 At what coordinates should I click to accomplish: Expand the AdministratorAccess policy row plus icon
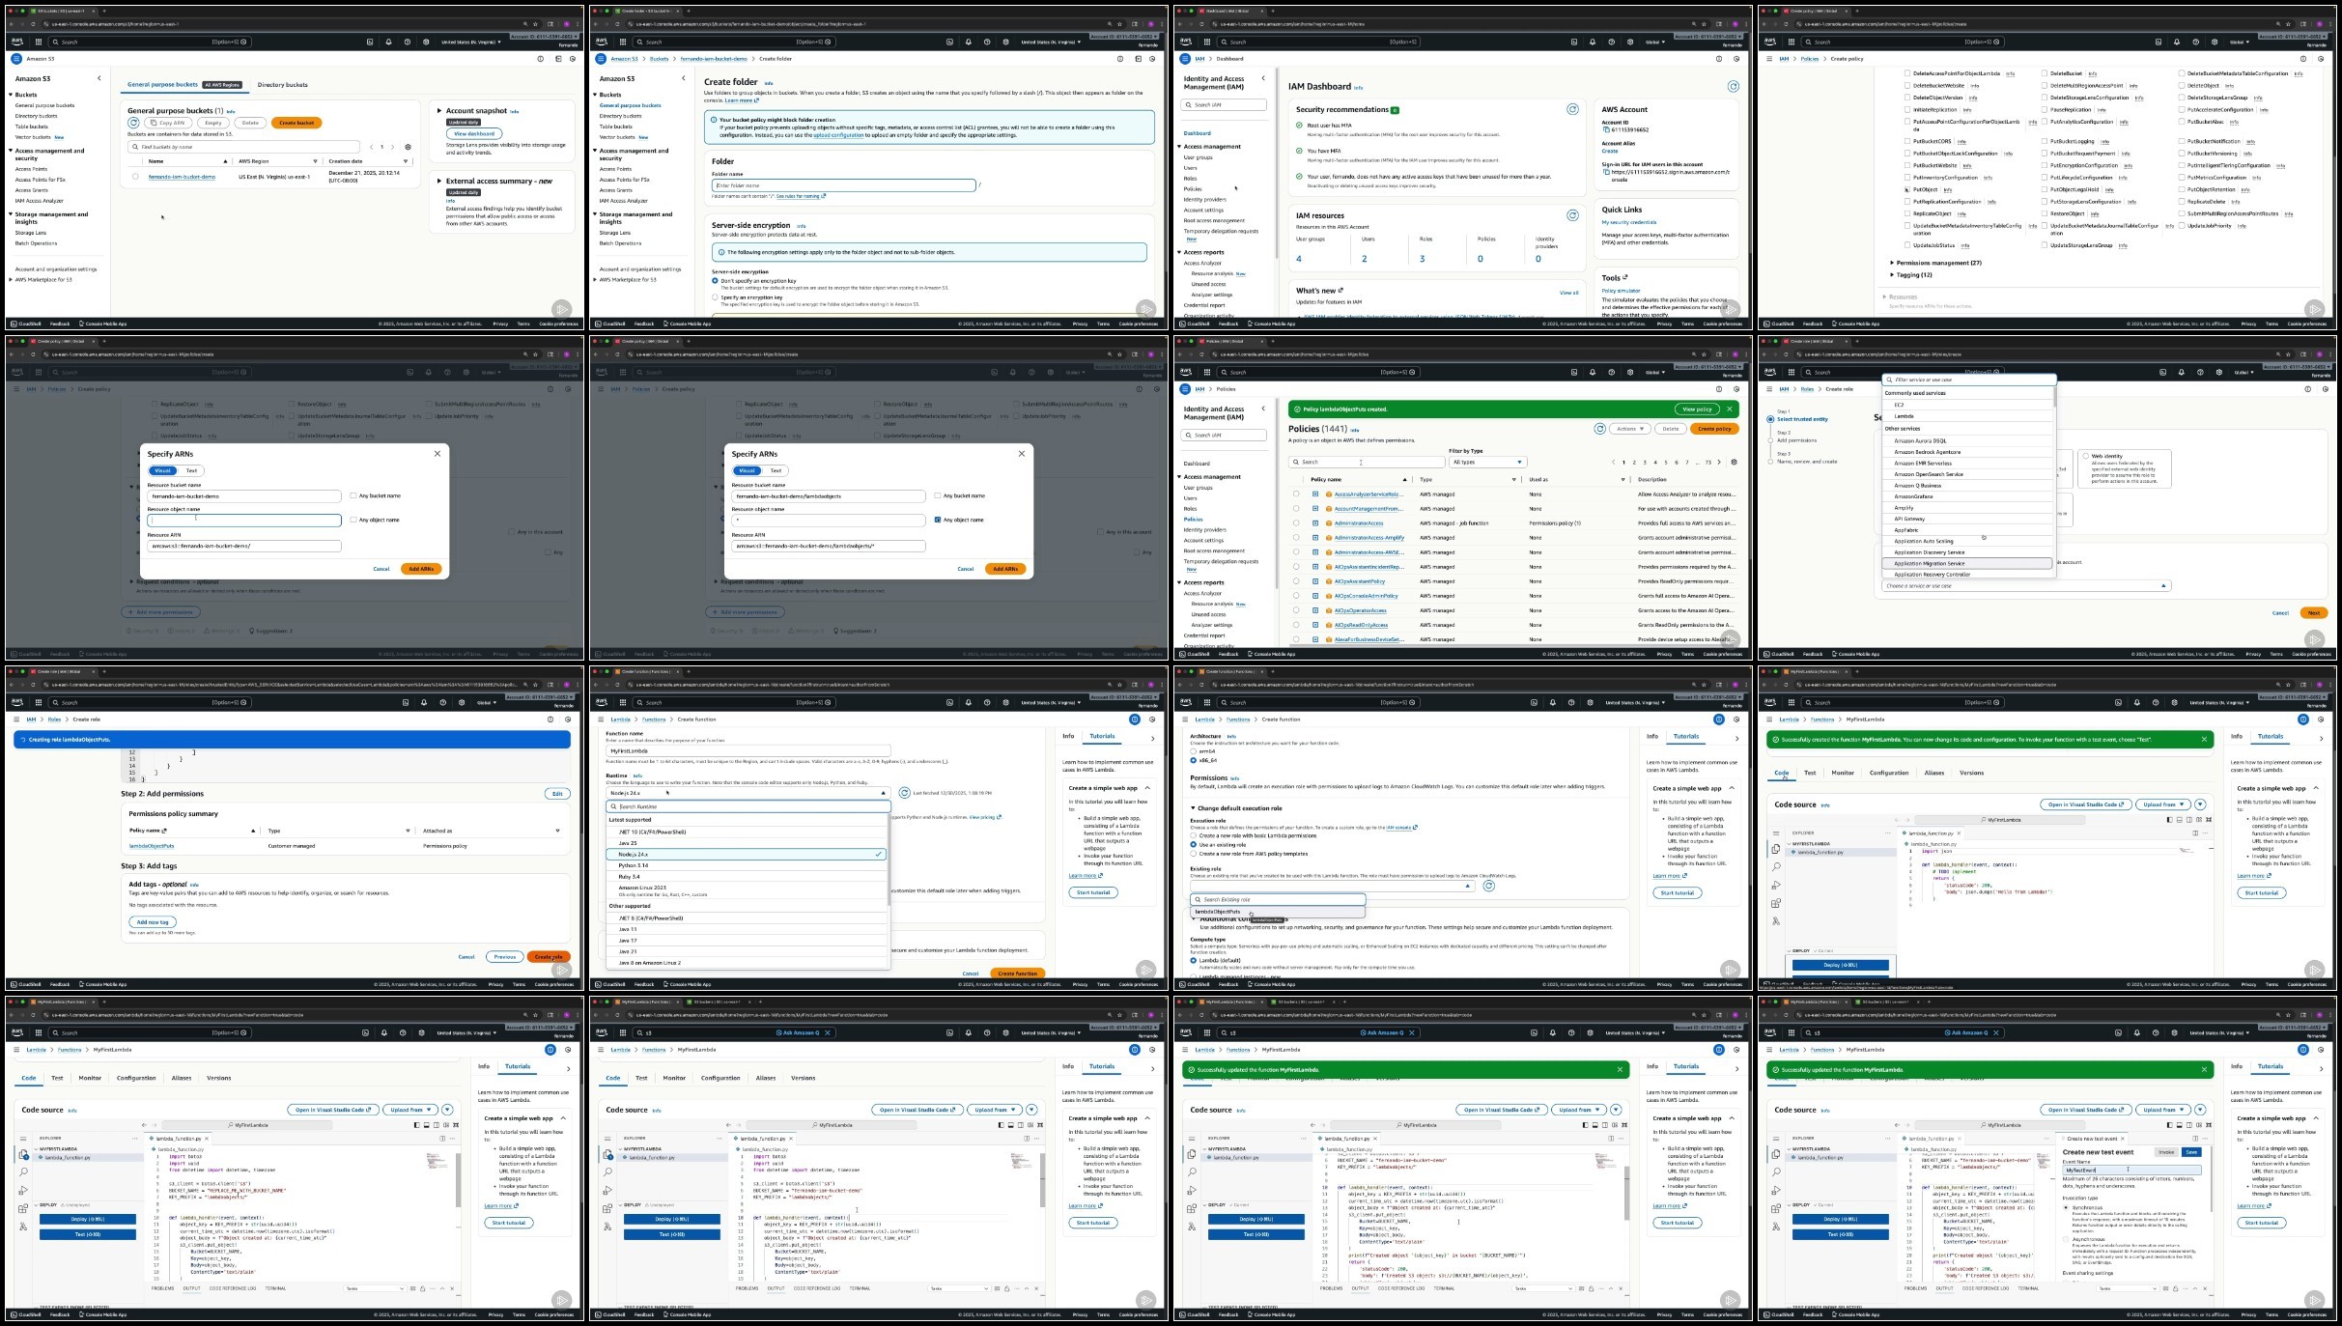pyautogui.click(x=1315, y=523)
